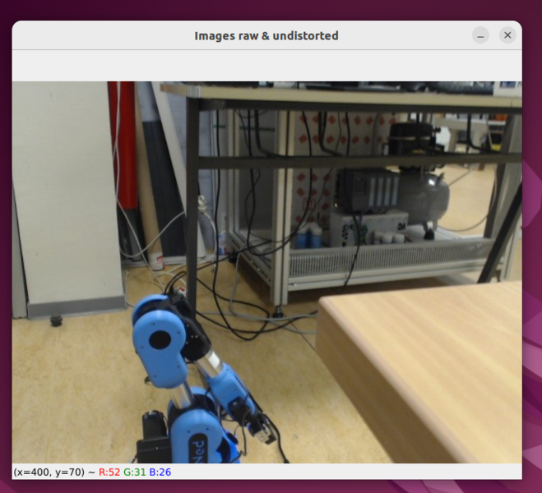This screenshot has width=542, height=493.
Task: Click the blue bottles on the lower shelf
Action: (310, 238)
